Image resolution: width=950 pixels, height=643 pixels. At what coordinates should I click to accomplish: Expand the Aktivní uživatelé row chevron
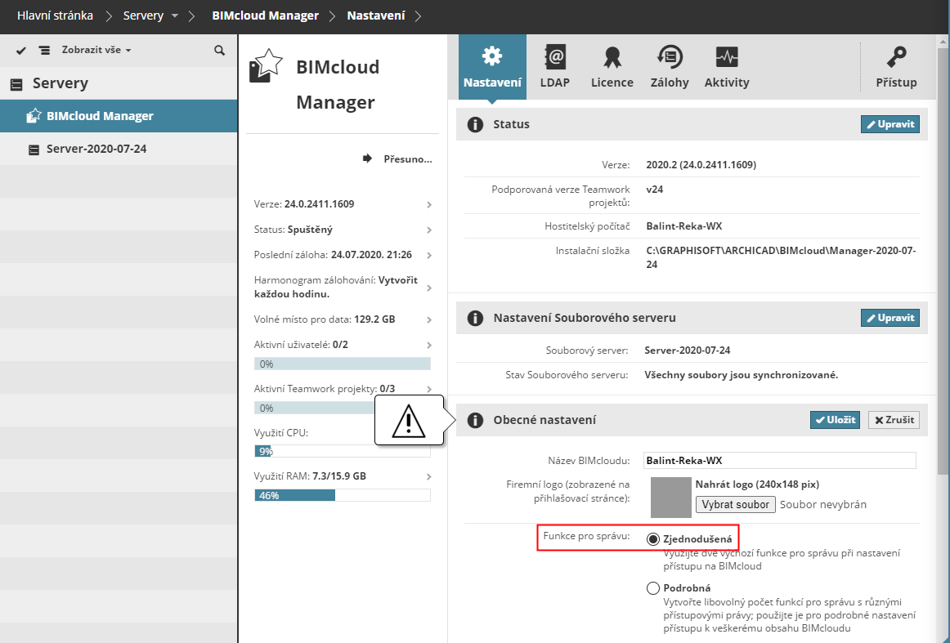click(x=429, y=345)
